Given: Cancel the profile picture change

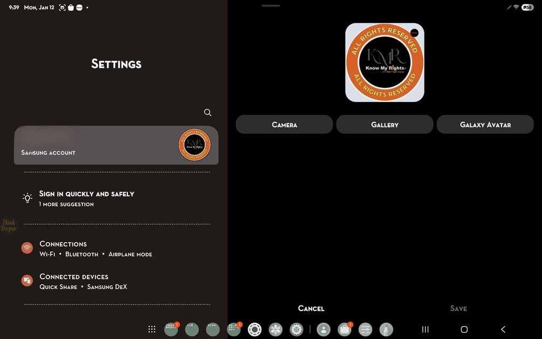Looking at the screenshot, I should 311,308.
